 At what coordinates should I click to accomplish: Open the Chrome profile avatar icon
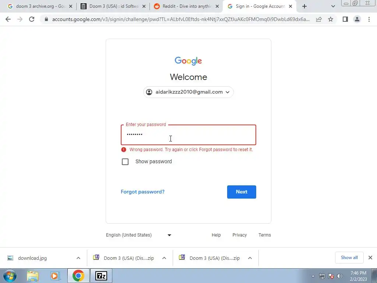click(357, 19)
